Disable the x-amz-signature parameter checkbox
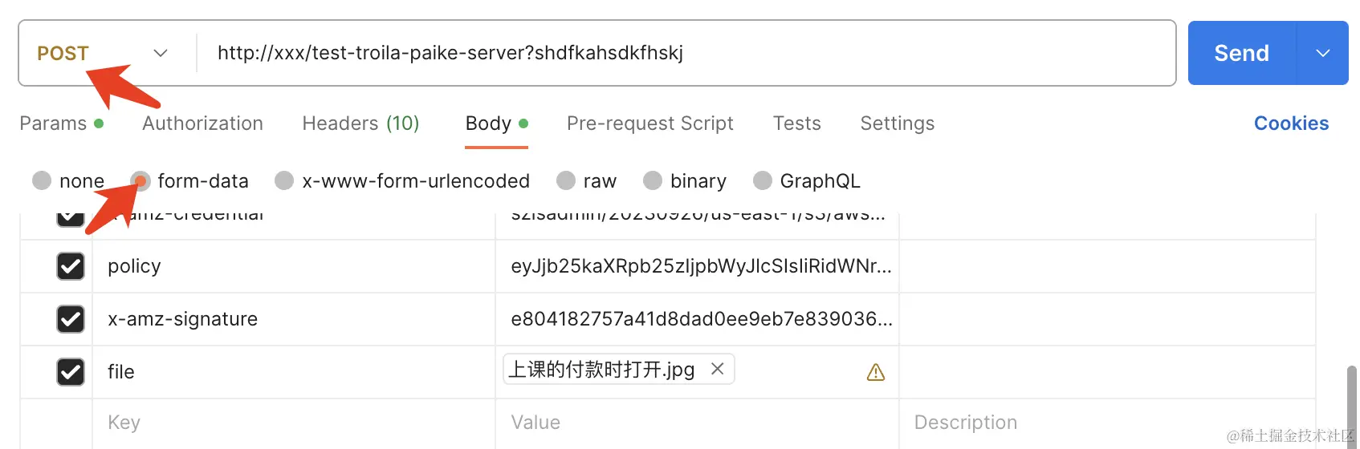Viewport: 1360px width, 449px height. click(x=71, y=319)
